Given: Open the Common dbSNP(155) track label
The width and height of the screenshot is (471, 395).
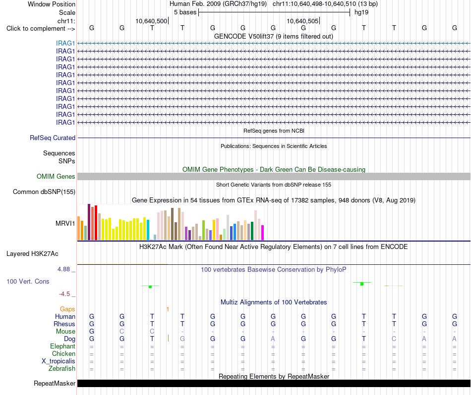Looking at the screenshot, I should click(44, 192).
